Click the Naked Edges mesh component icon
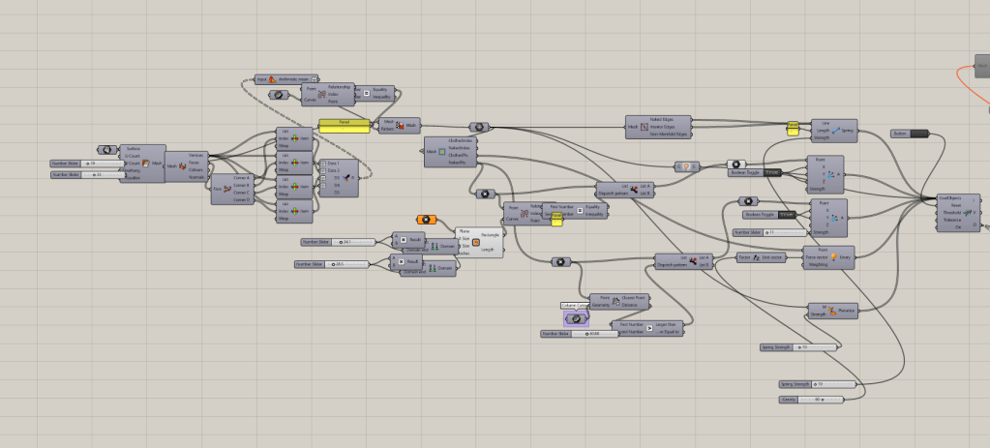The image size is (990, 448). [644, 127]
